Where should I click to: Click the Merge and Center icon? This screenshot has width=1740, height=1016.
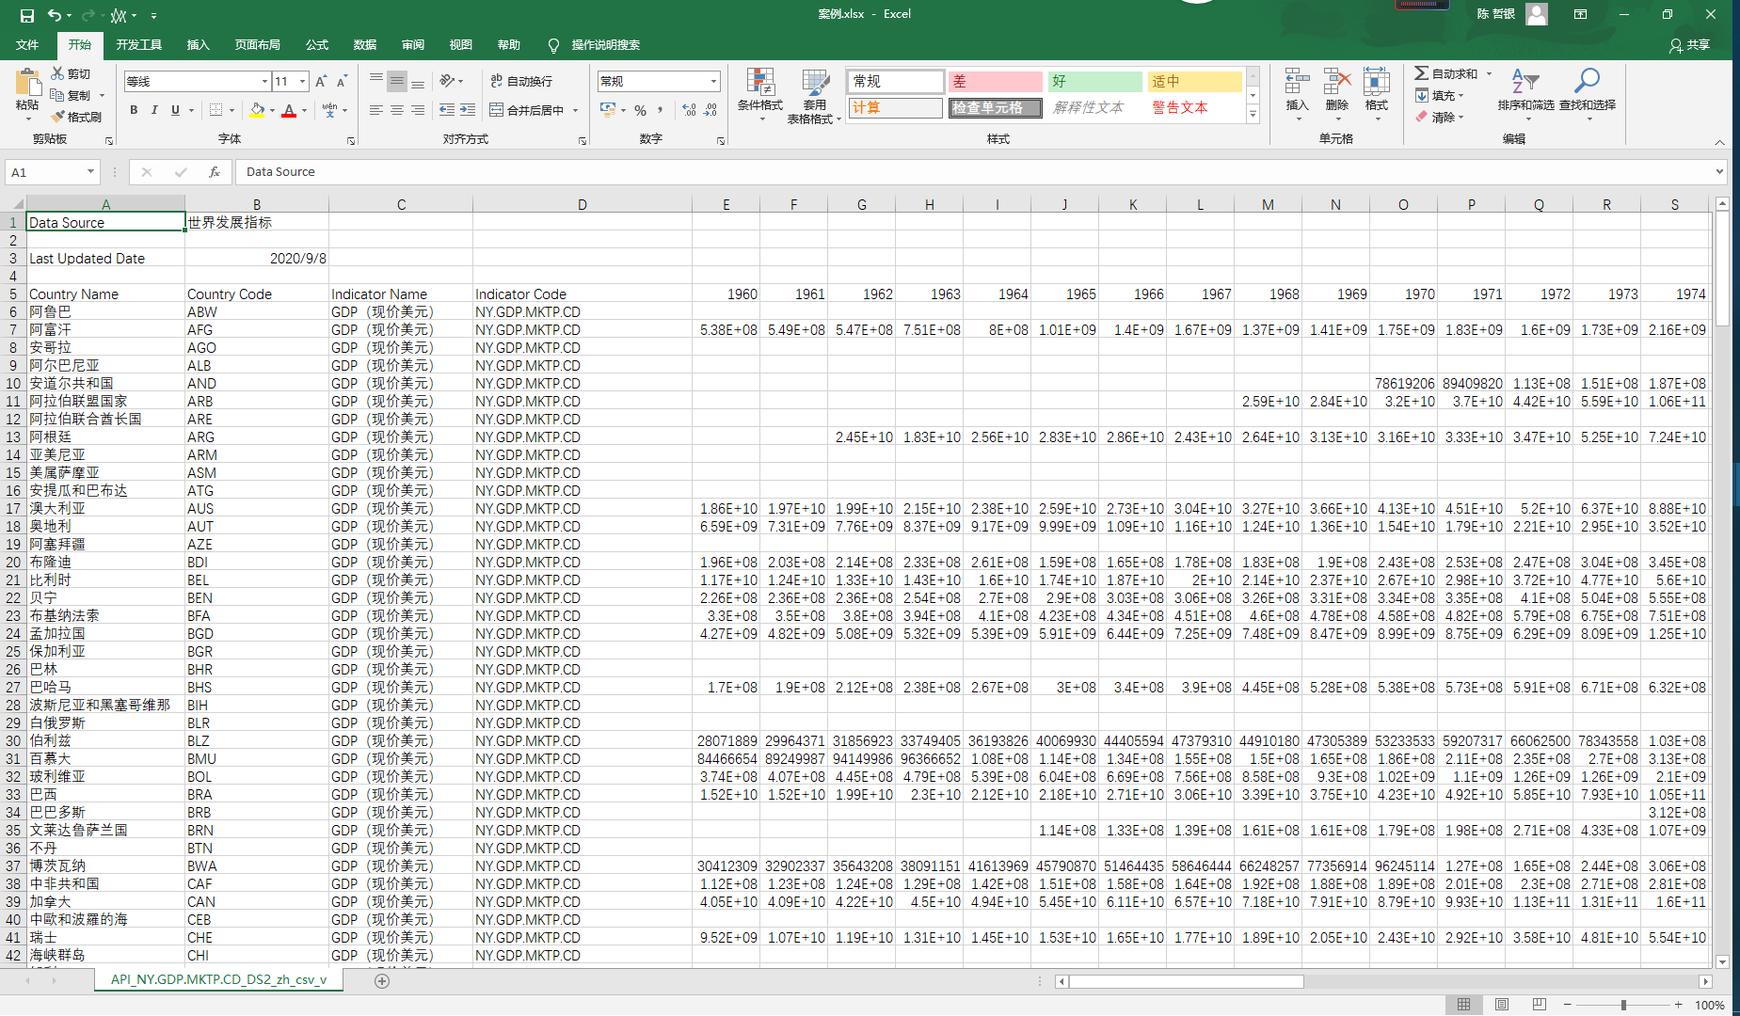point(497,110)
